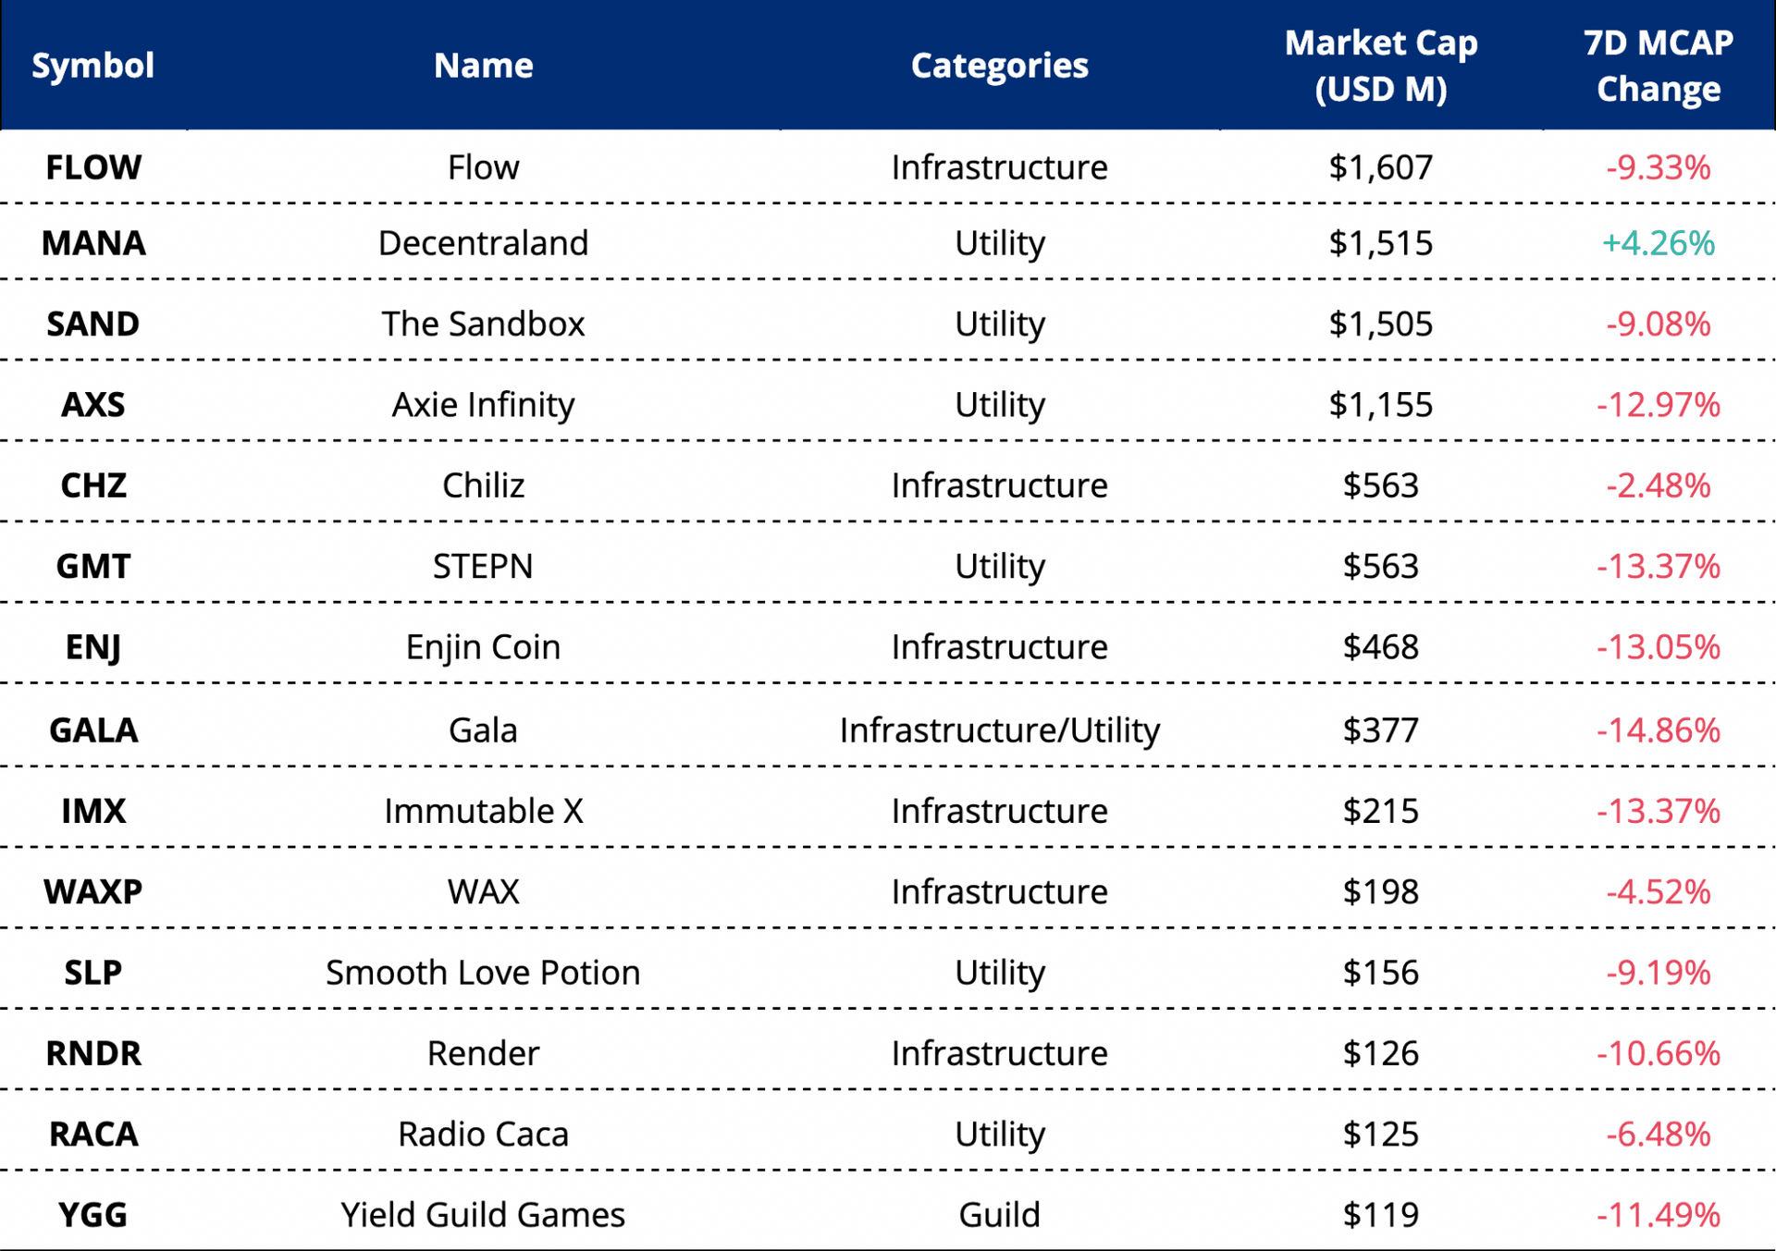Open The Sandbox entry
This screenshot has width=1776, height=1251.
pos(483,324)
